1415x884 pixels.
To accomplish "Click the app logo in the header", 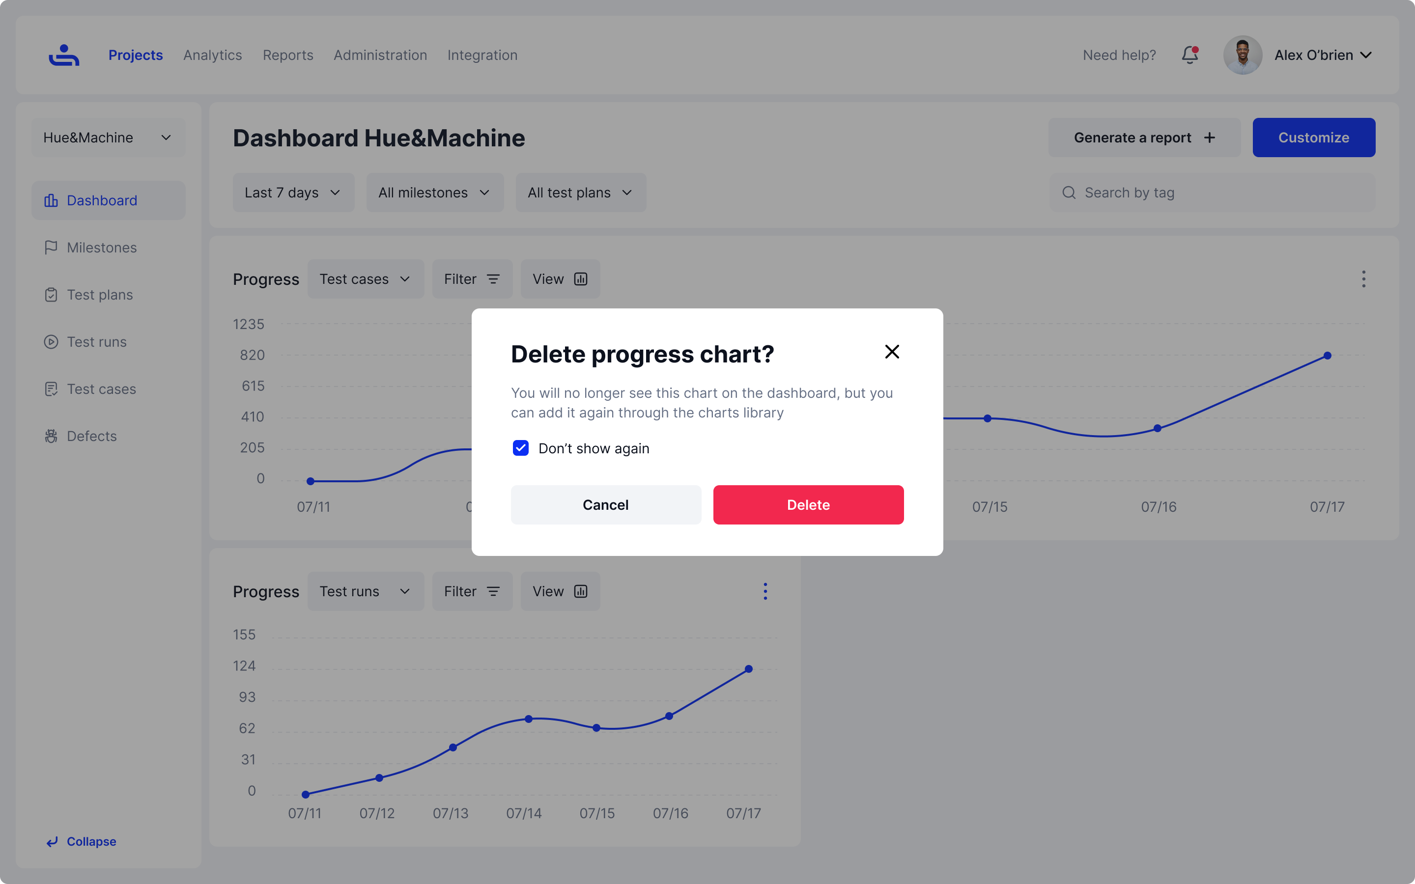I will pyautogui.click(x=64, y=55).
